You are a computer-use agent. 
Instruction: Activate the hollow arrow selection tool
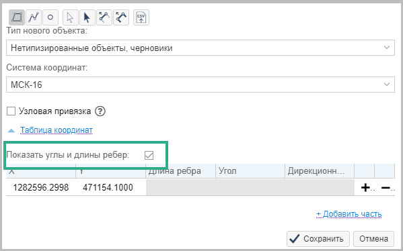point(71,17)
